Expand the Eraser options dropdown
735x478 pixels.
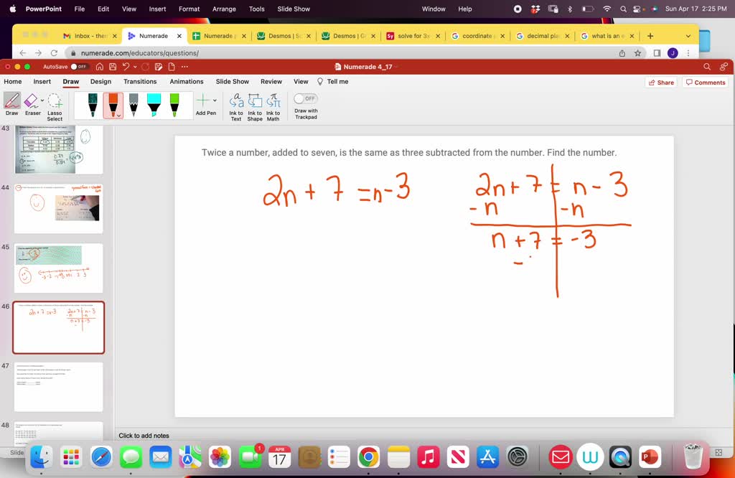42,100
